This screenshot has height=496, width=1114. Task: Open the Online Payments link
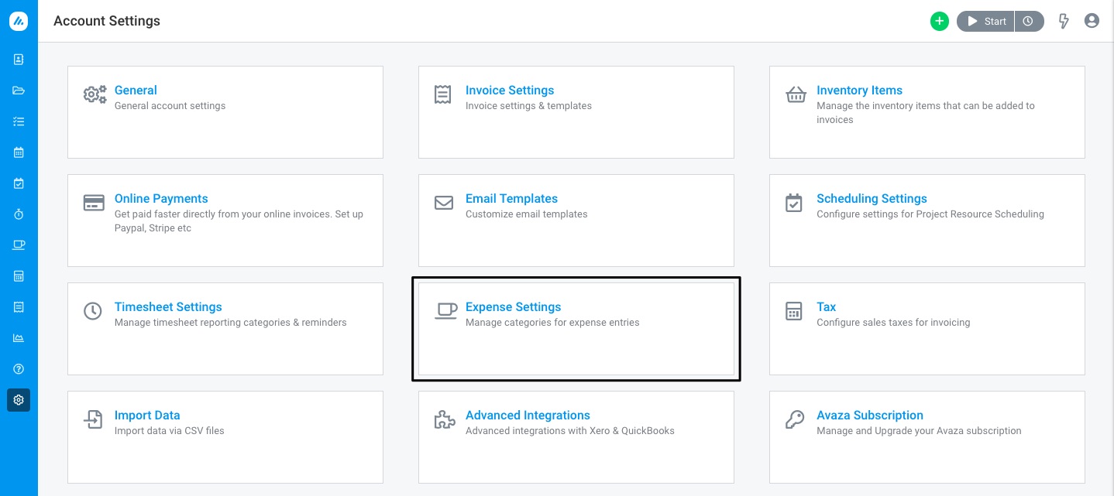pos(161,199)
